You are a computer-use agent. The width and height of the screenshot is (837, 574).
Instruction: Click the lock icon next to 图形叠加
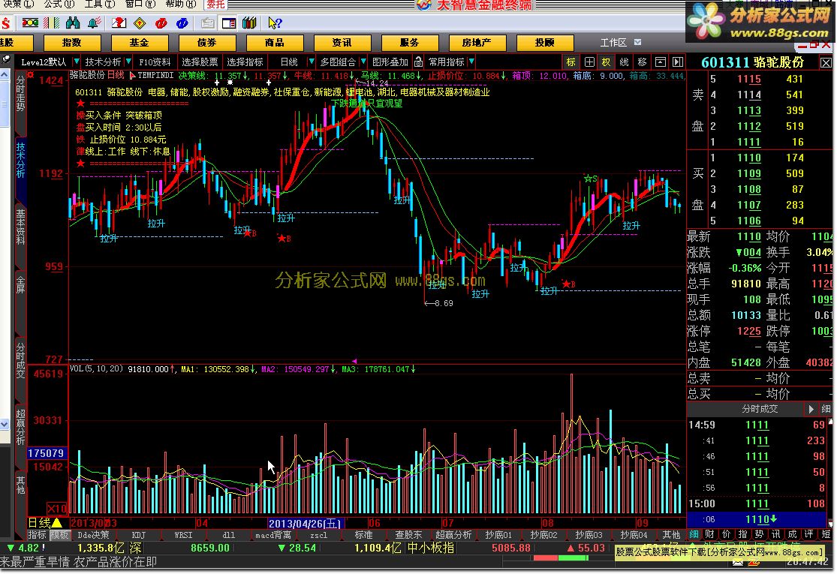pos(419,62)
